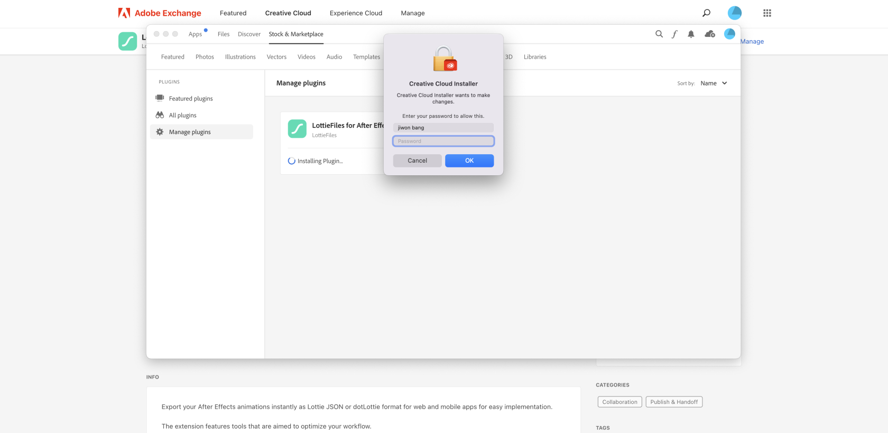The width and height of the screenshot is (888, 433).
Task: Expand the Sort by Name dropdown
Action: pos(714,83)
